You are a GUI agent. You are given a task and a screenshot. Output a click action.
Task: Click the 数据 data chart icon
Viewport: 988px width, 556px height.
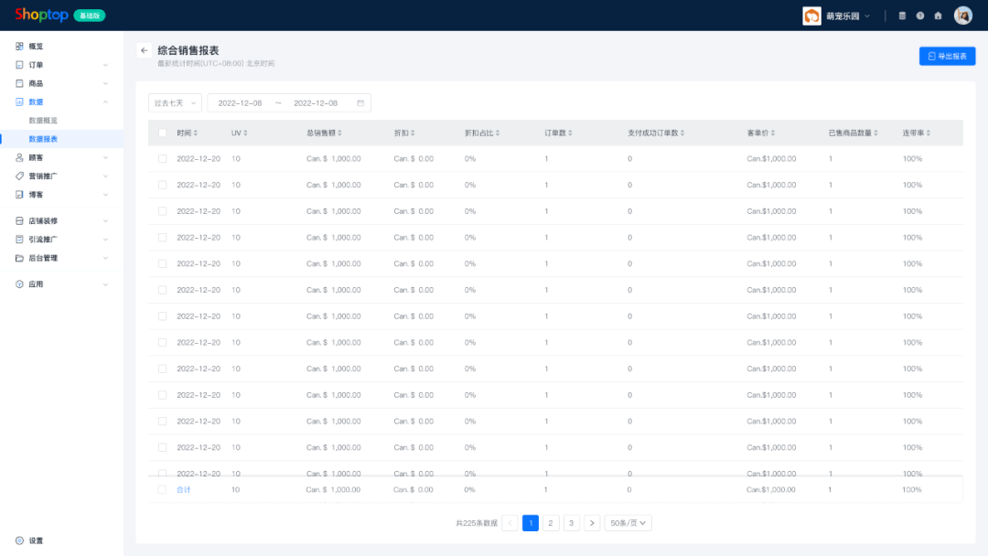click(19, 102)
